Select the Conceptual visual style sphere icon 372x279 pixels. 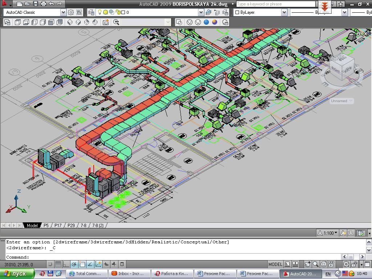(215, 22)
